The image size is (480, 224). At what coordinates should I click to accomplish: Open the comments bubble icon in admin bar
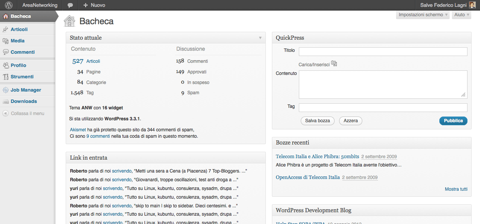[70, 5]
